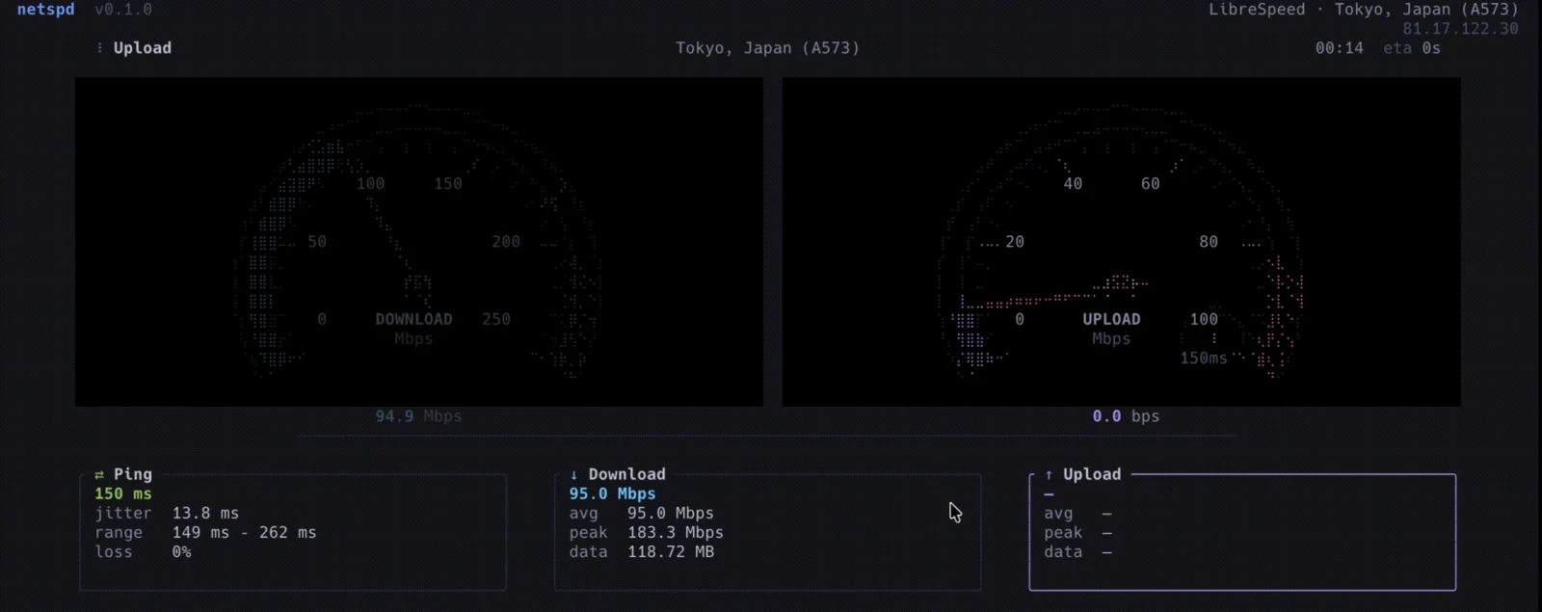
Task: Click the elapsed time 00:14
Action: coord(1340,48)
